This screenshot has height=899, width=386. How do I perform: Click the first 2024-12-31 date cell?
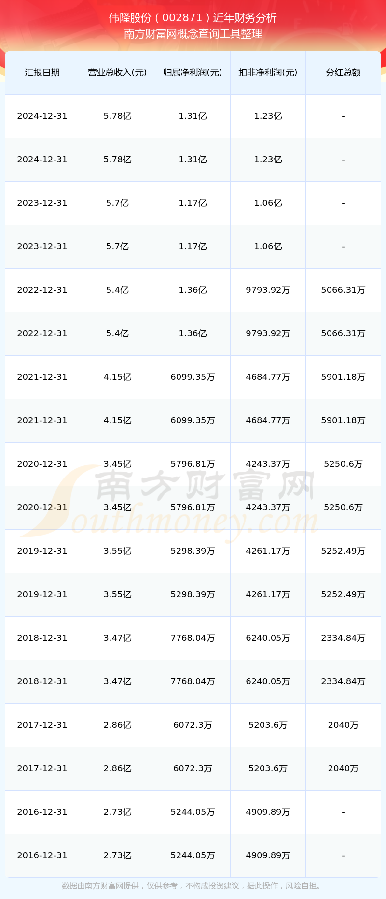[42, 116]
